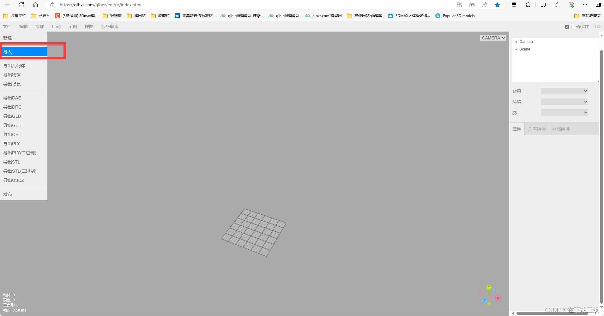Open the 示例 menu
This screenshot has width=604, height=316.
coord(73,27)
